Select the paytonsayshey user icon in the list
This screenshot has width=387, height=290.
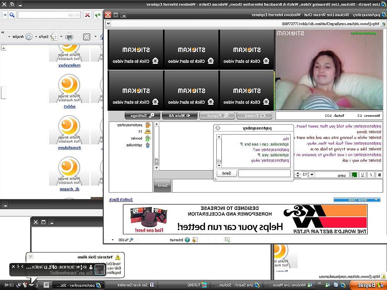tap(148, 125)
